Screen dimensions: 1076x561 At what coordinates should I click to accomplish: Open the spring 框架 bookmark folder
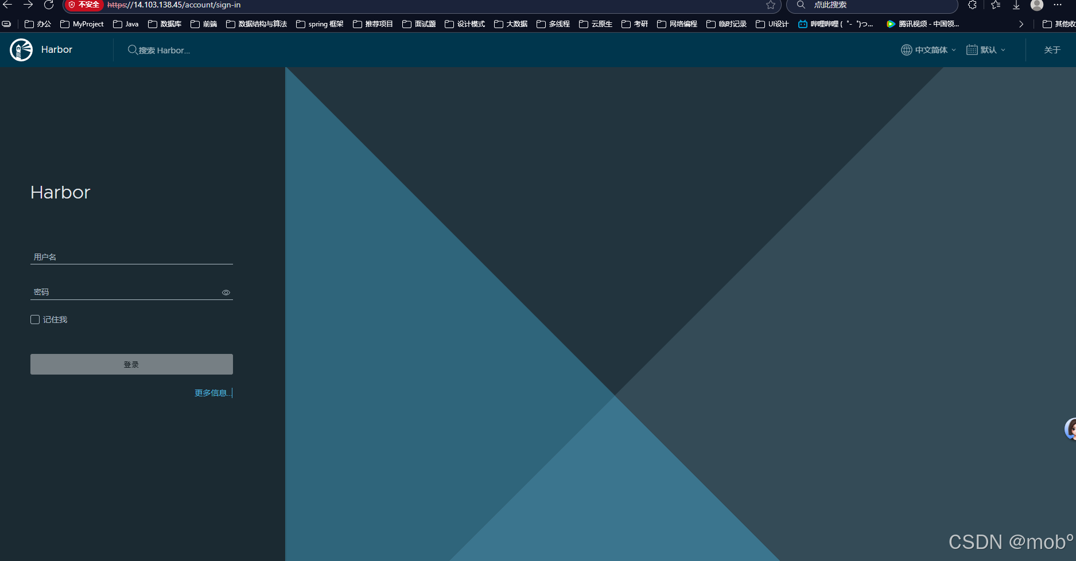point(320,24)
